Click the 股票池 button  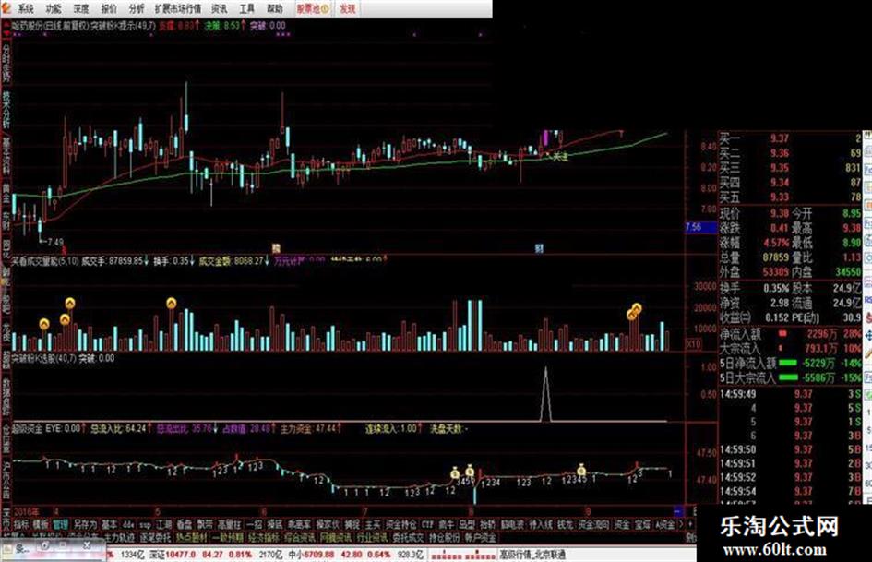coord(313,9)
